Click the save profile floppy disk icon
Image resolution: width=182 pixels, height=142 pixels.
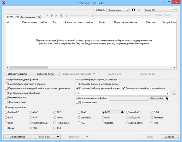click(x=133, y=10)
